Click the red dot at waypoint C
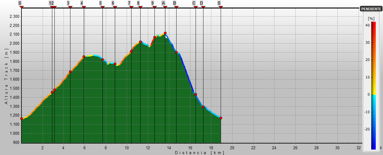 (x=196, y=94)
